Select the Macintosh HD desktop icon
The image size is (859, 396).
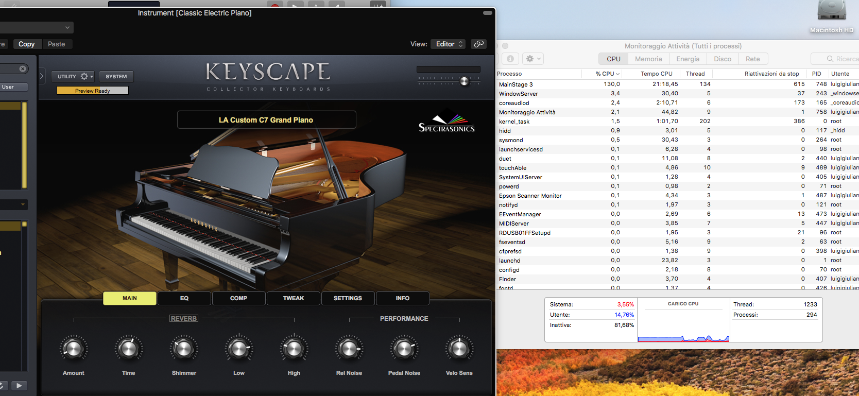[832, 18]
